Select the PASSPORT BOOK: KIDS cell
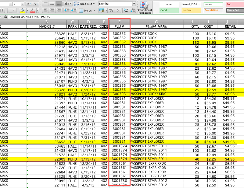244x188 pixels. click(156, 94)
